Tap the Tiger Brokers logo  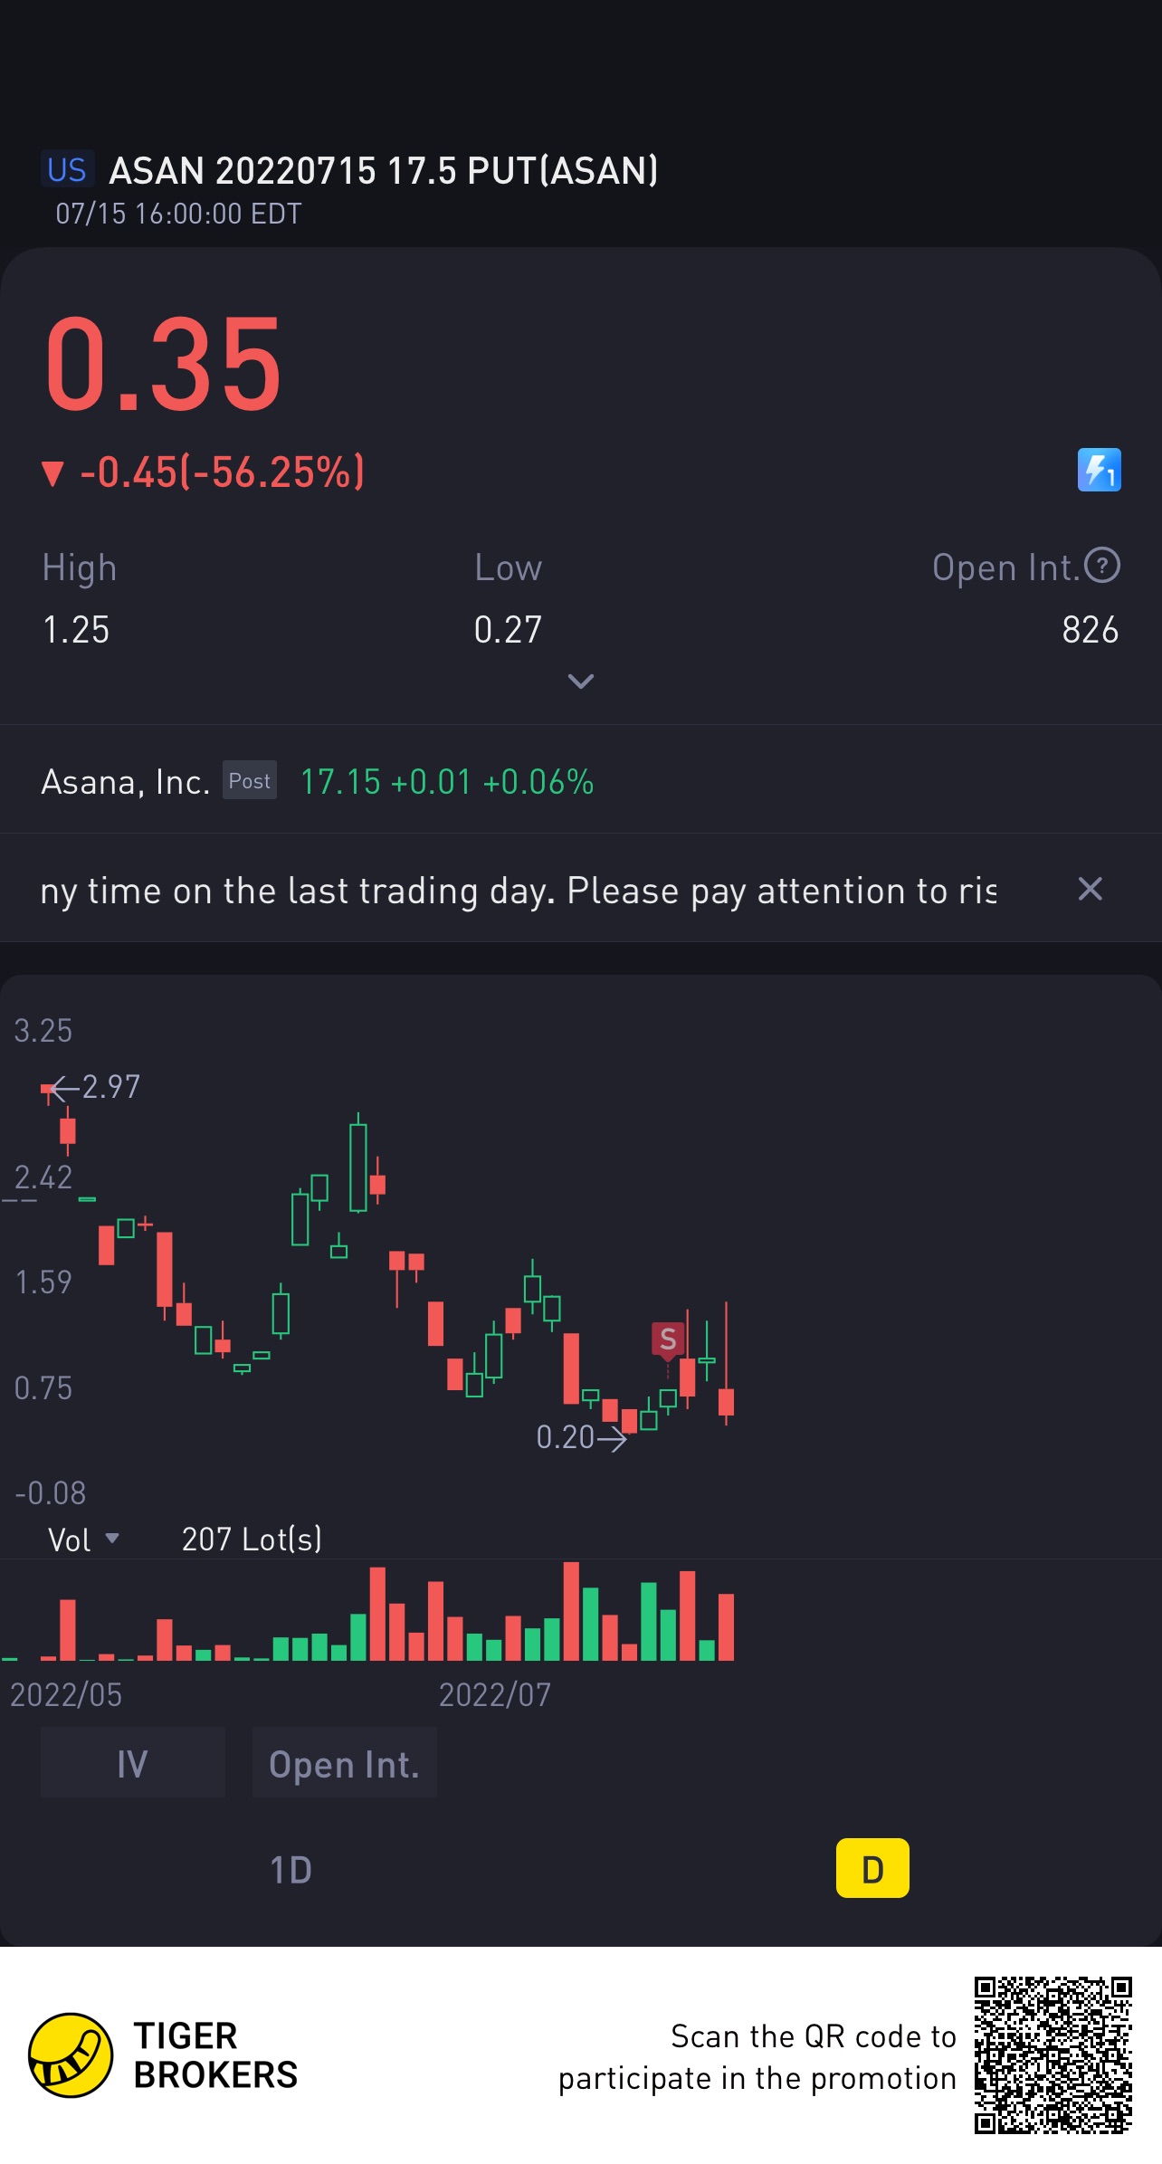pos(71,2054)
